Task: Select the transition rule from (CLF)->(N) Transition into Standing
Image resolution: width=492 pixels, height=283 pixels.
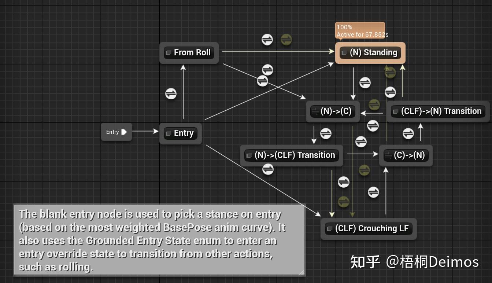Action: 391,92
